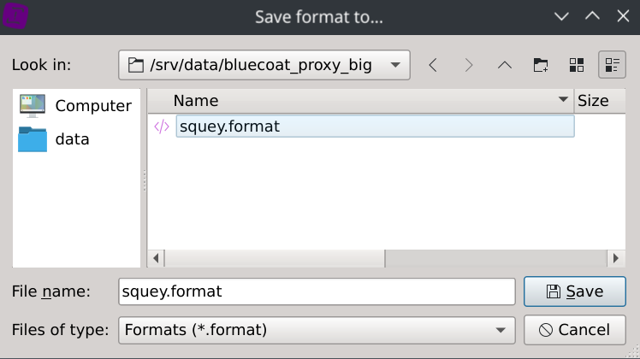Image resolution: width=640 pixels, height=359 pixels.
Task: Go to parent directory arrow
Action: click(x=504, y=65)
